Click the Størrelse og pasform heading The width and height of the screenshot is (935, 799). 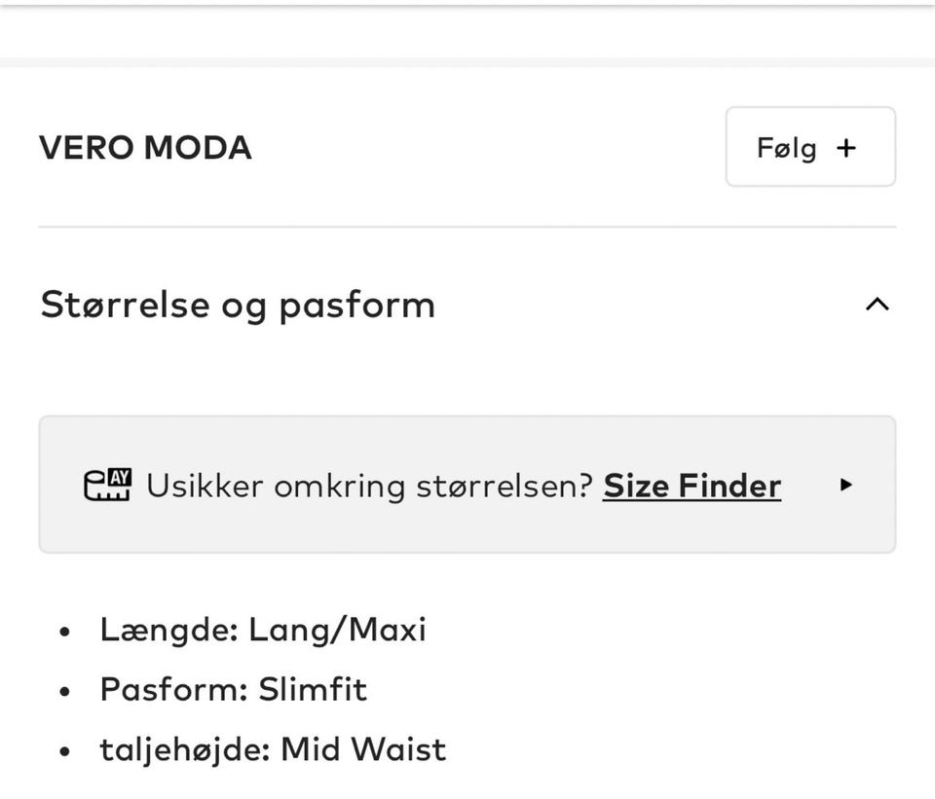238,305
